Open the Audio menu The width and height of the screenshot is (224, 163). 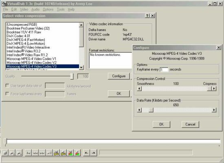(35, 9)
